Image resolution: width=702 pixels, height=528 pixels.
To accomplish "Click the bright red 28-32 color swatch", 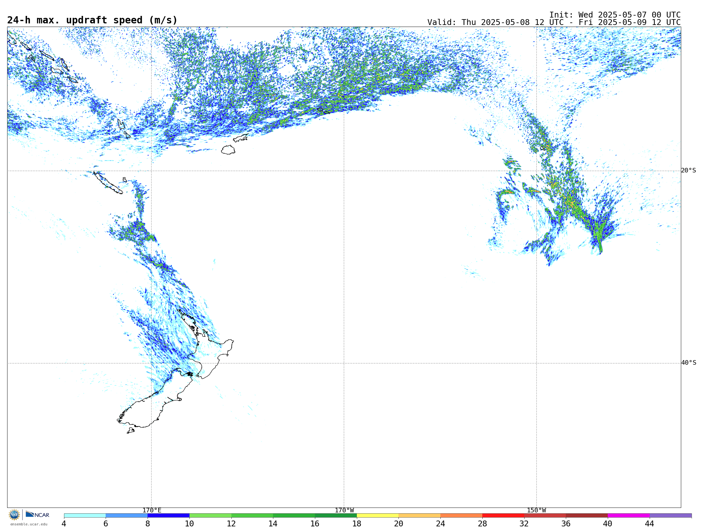I will coord(503,516).
